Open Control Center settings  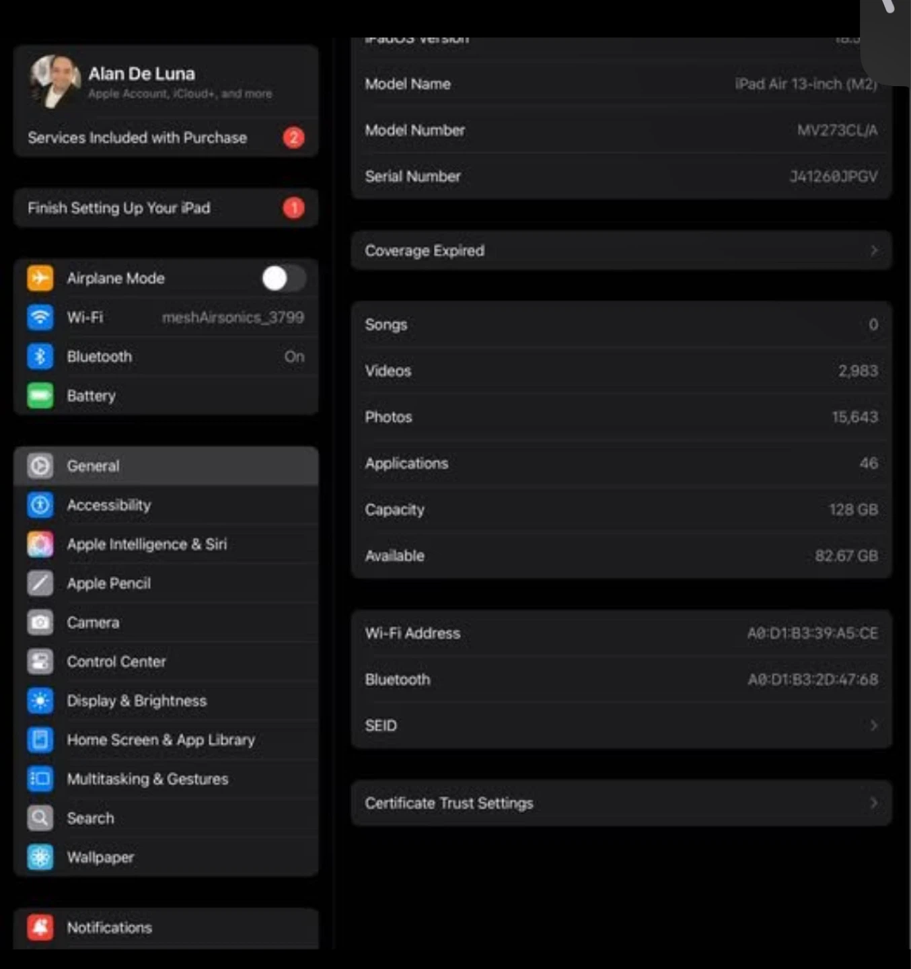coord(166,661)
